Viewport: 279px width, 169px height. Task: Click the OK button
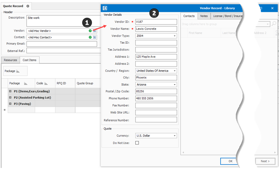tap(230, 161)
